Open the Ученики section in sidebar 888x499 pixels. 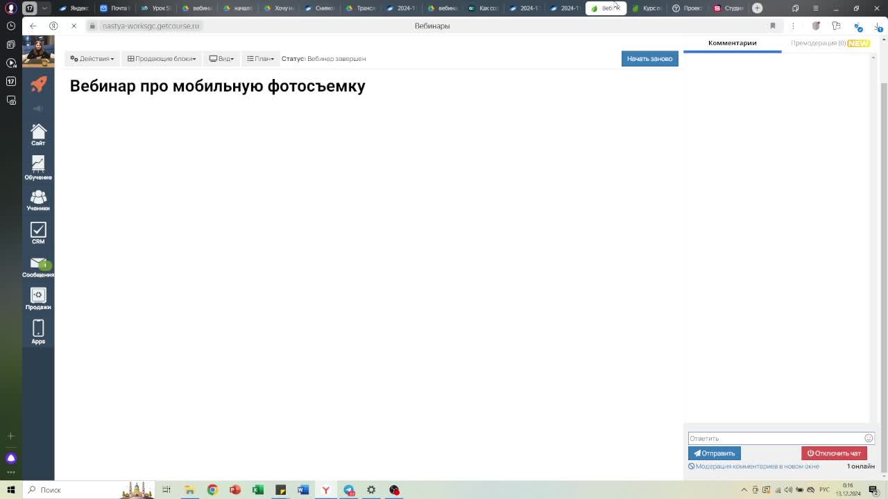click(38, 201)
